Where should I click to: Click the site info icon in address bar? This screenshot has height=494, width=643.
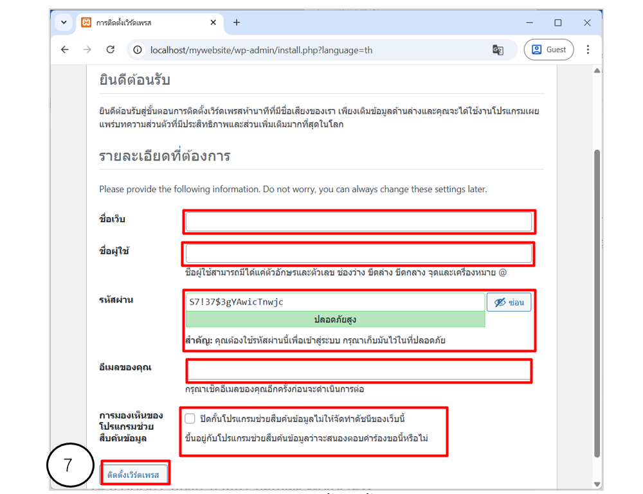tap(137, 49)
